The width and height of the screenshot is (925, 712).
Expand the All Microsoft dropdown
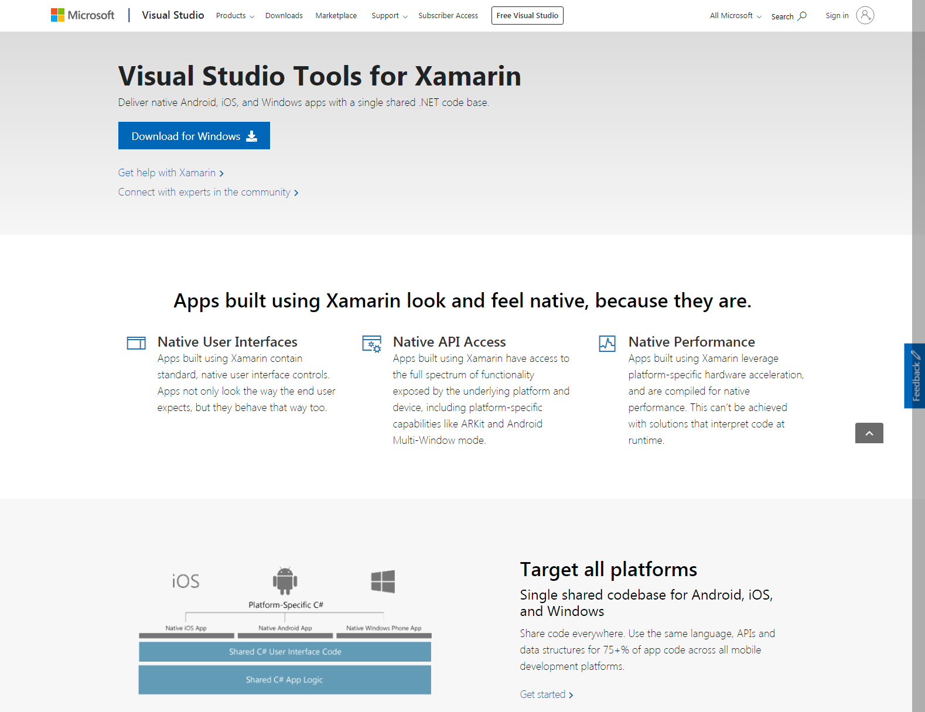(x=736, y=16)
